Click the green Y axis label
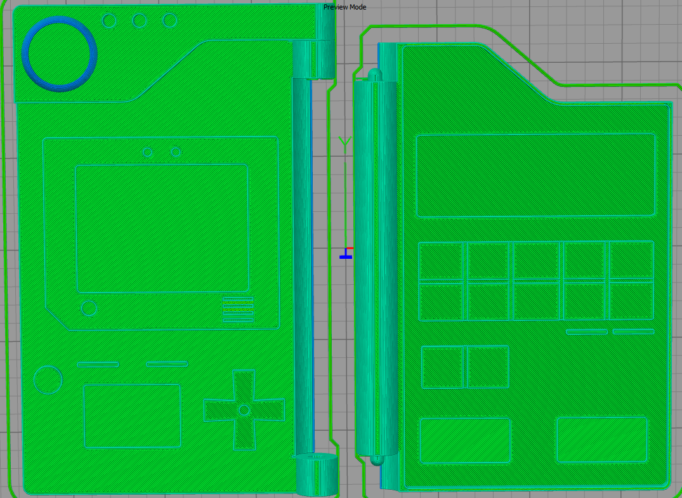 [344, 141]
